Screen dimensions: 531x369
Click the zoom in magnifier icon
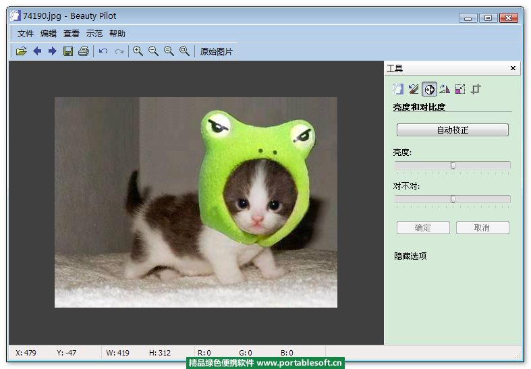click(138, 51)
